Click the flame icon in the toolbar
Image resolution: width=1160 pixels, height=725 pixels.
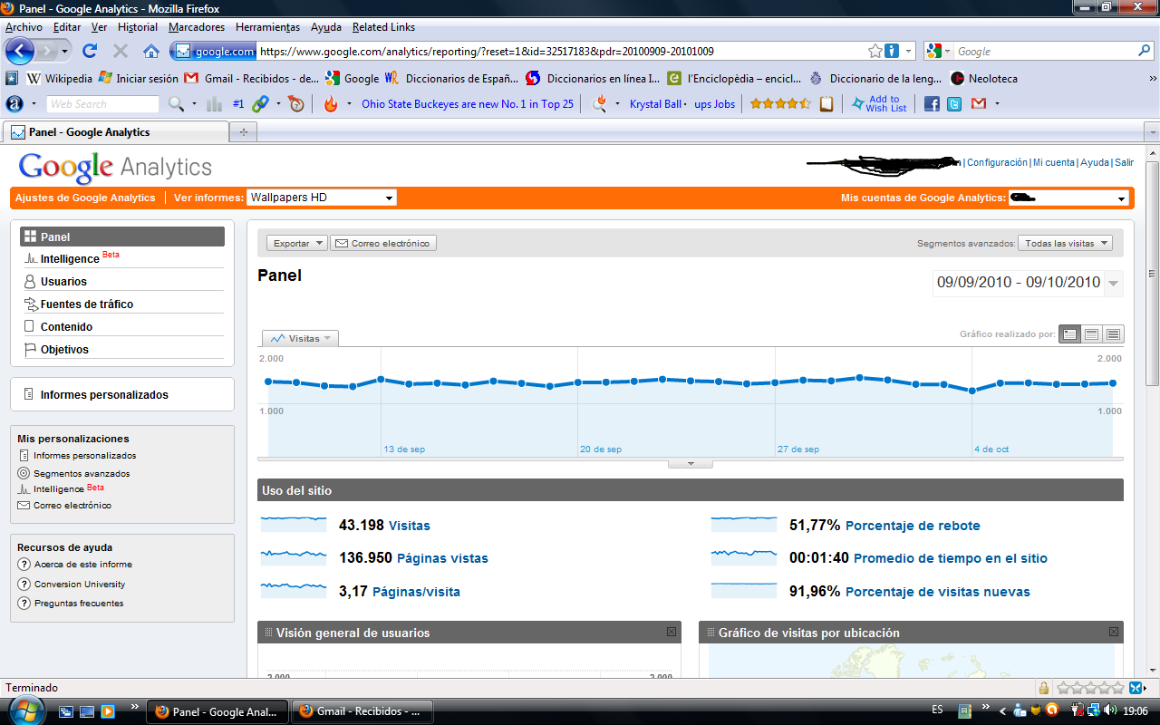(330, 104)
